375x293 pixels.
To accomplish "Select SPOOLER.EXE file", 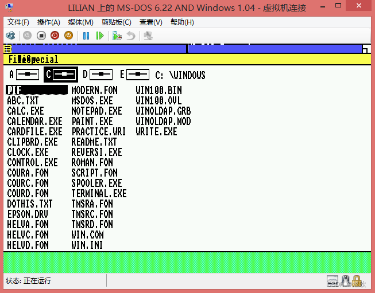I will pyautogui.click(x=96, y=183).
